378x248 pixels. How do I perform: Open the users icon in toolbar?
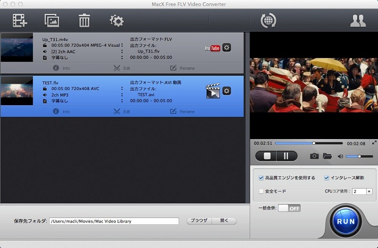point(358,21)
